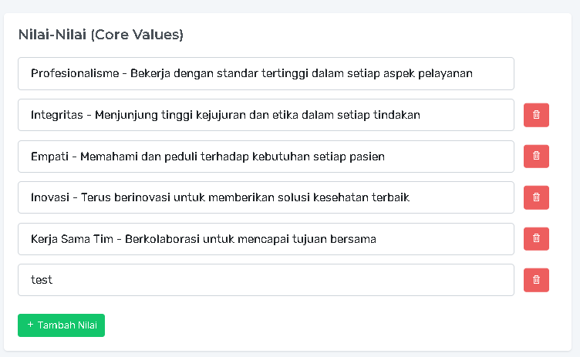Click the input containing 'test'
Viewport: 580px width, 357px height.
265,280
